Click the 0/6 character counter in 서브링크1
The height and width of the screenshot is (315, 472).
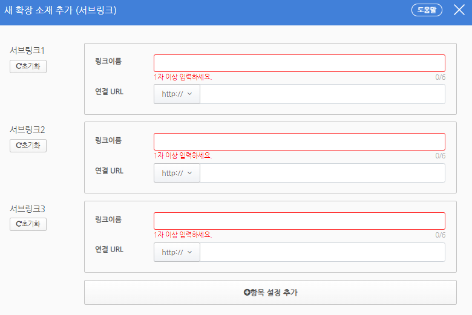click(440, 77)
